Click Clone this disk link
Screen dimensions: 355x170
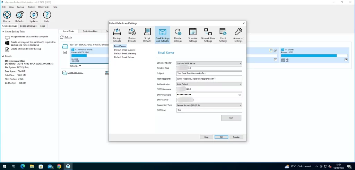click(x=75, y=73)
